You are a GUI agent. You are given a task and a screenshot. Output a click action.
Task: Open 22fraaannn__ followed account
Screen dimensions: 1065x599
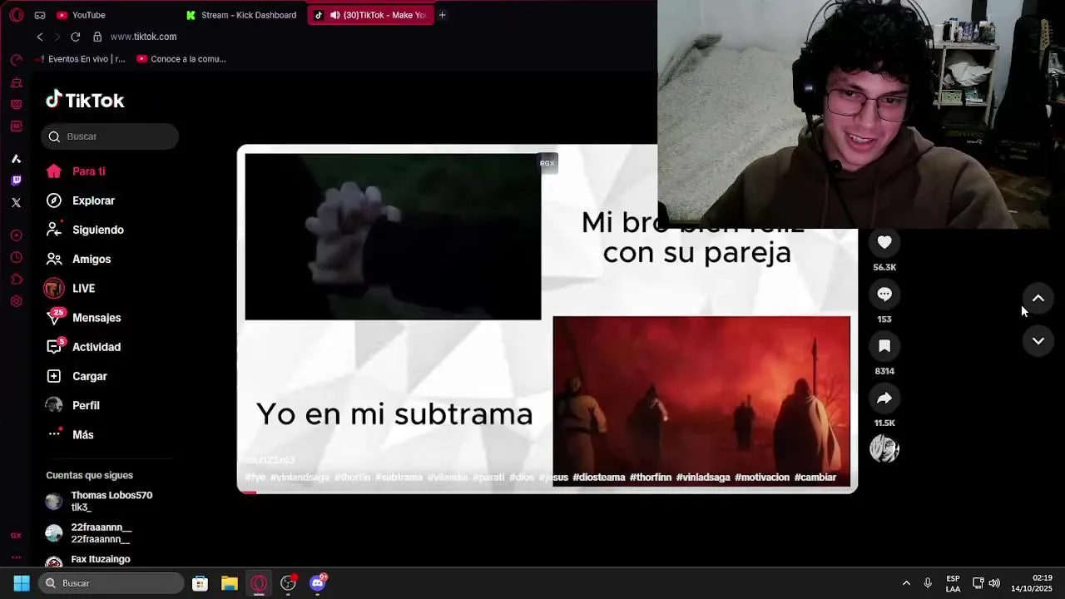[89, 533]
